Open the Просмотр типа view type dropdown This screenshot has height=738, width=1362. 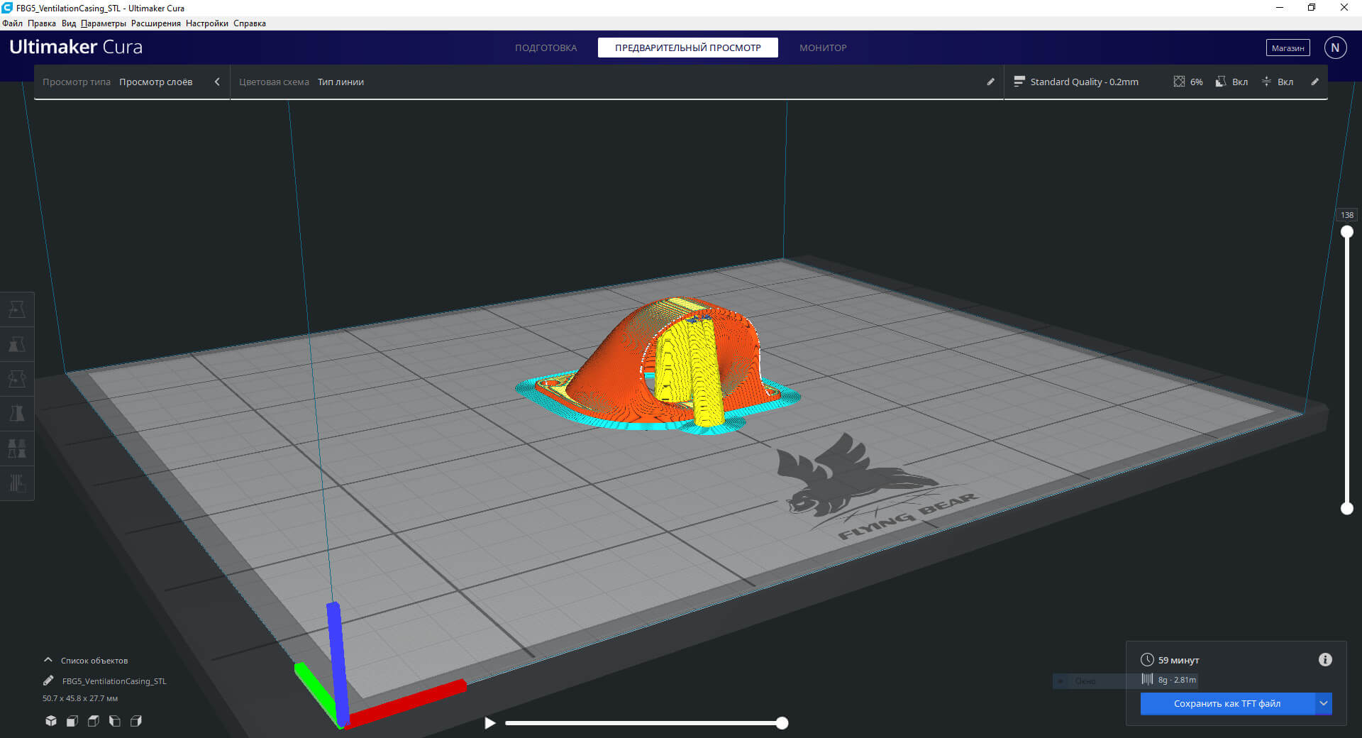(132, 82)
